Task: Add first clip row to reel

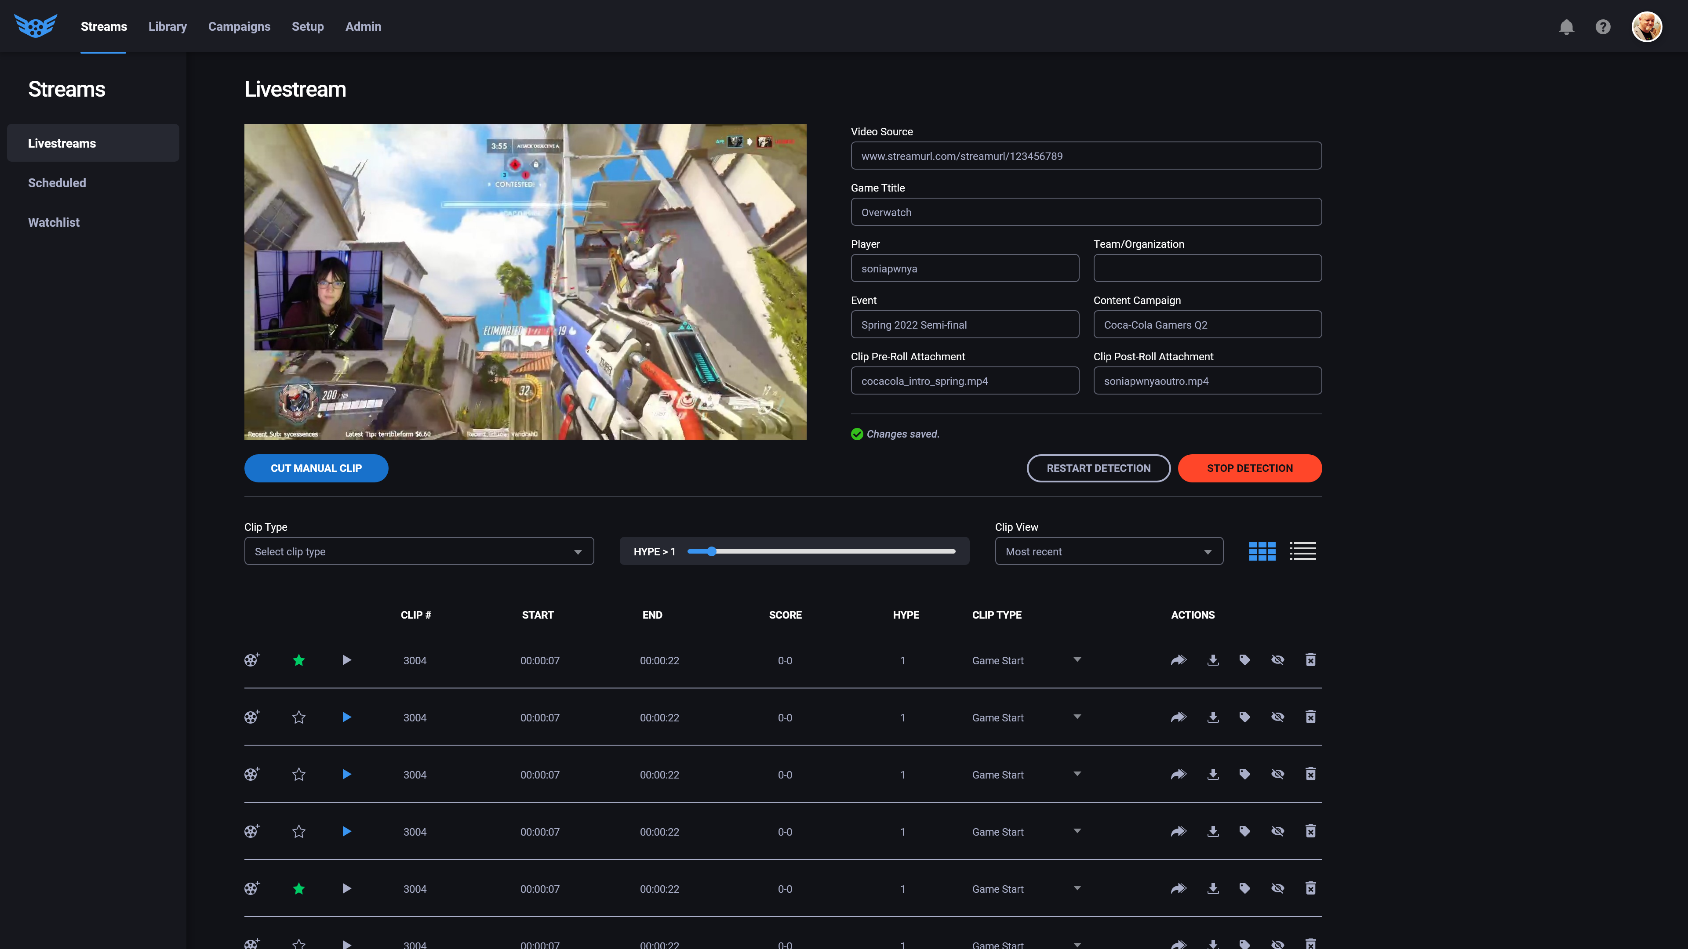Action: 251,660
